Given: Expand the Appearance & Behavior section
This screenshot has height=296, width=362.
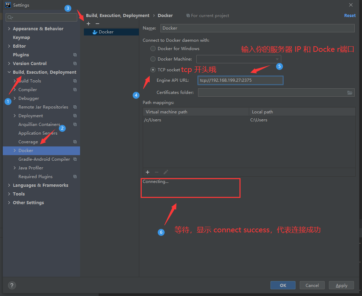Looking at the screenshot, I should pos(9,29).
